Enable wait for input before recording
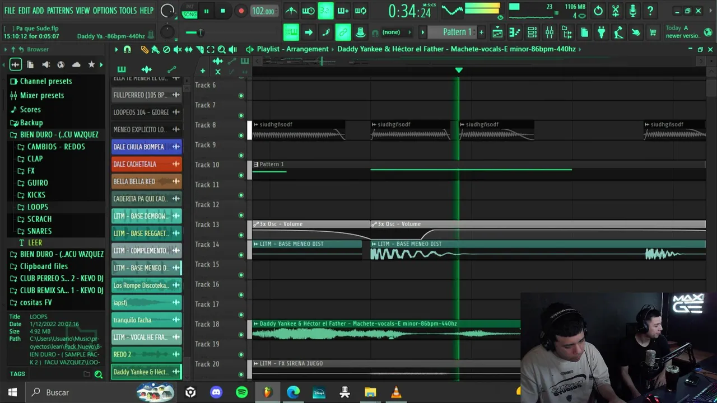This screenshot has width=717, height=403. point(309,11)
